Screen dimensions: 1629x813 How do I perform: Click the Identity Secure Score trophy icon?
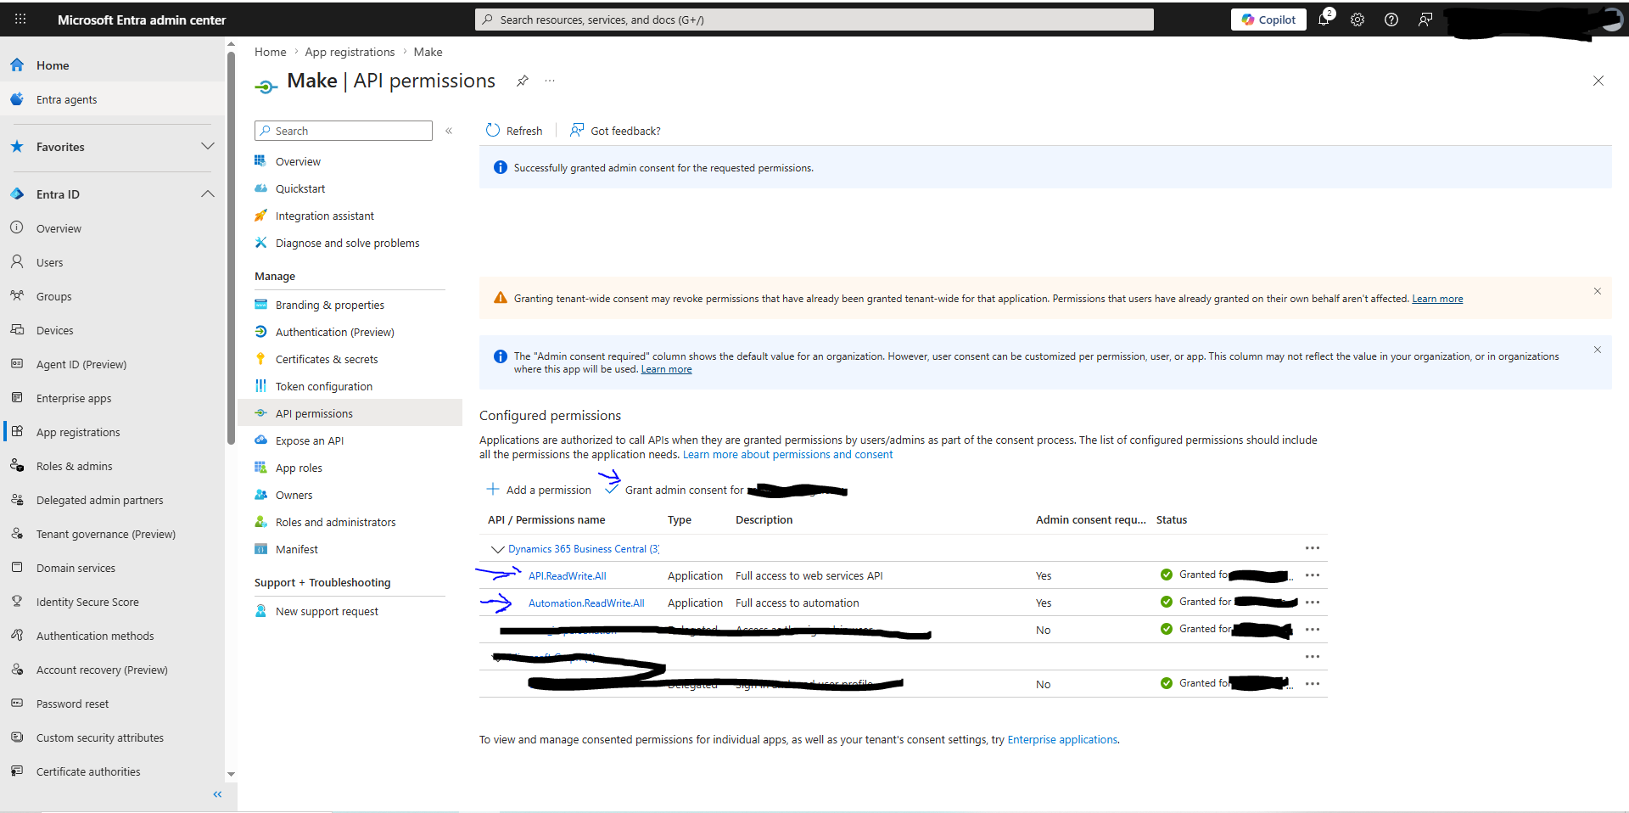click(17, 601)
